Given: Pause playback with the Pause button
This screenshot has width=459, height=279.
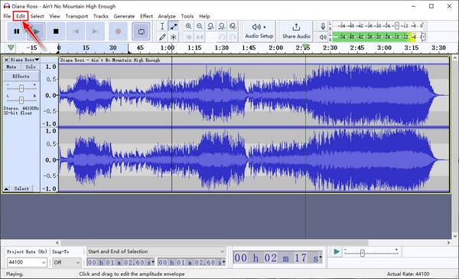Looking at the screenshot, I should pyautogui.click(x=17, y=31).
